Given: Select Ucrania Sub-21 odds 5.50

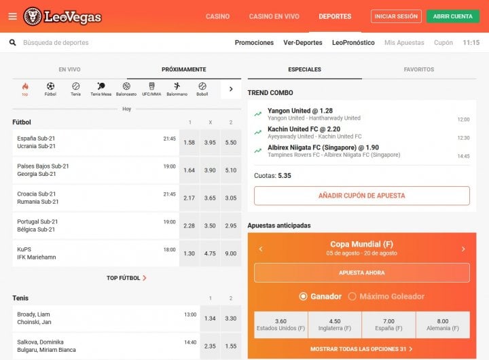Looking at the screenshot, I should click(231, 143).
